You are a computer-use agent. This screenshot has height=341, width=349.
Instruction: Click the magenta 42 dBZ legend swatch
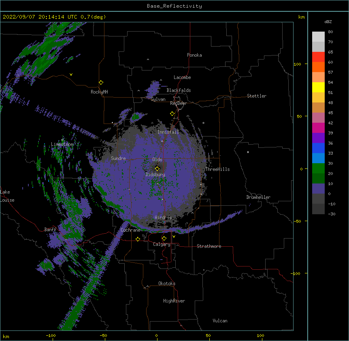pos(318,128)
